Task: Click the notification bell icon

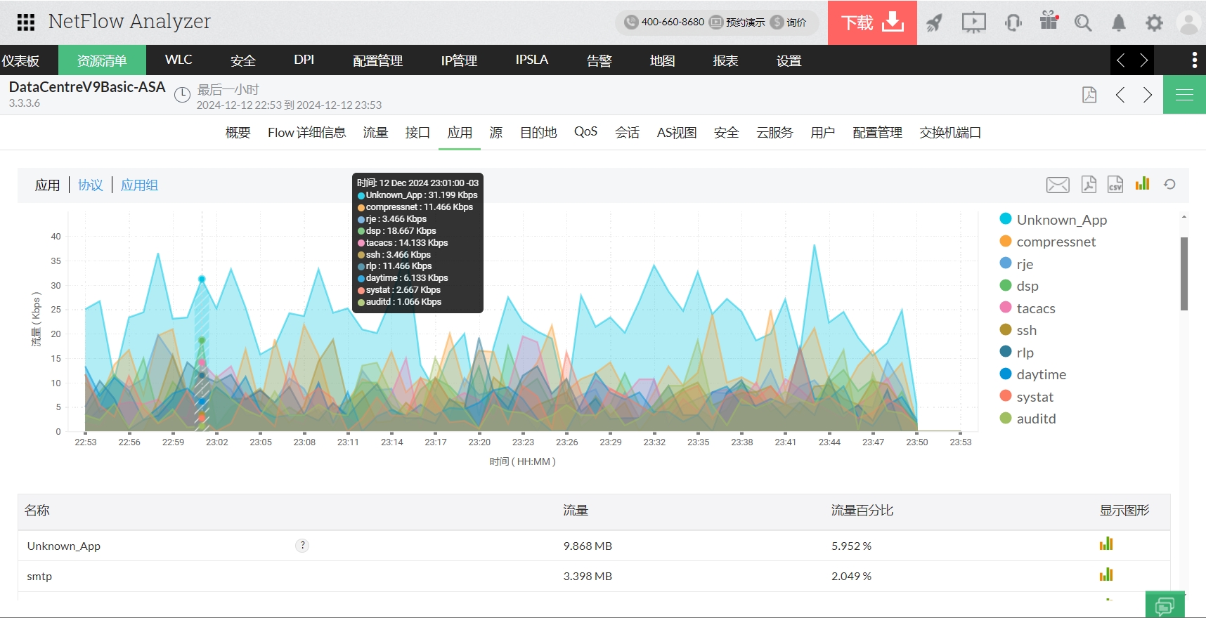Action: tap(1118, 23)
